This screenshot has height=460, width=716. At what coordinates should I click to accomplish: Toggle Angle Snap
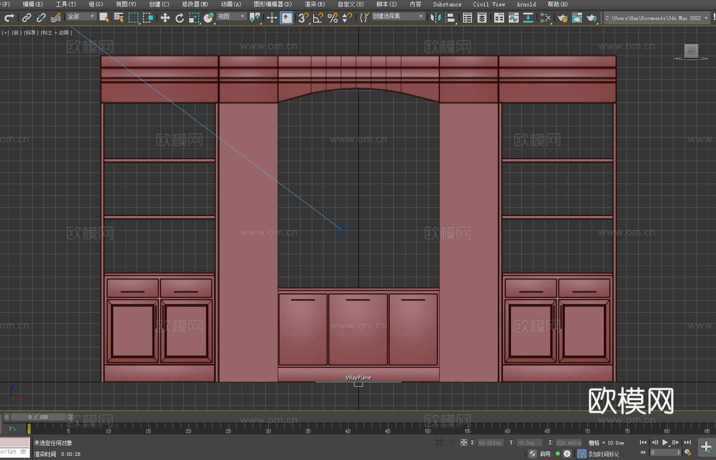pos(318,18)
